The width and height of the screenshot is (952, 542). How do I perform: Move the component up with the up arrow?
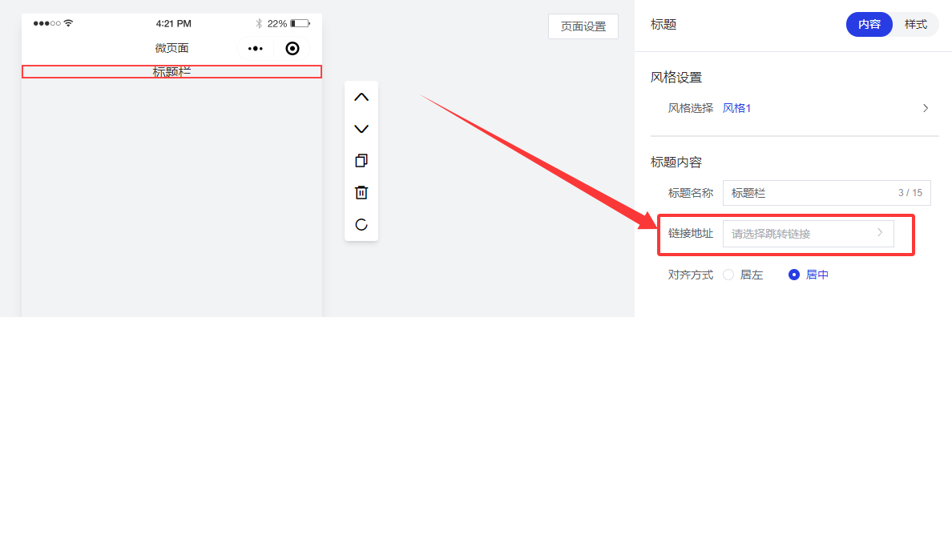[361, 97]
